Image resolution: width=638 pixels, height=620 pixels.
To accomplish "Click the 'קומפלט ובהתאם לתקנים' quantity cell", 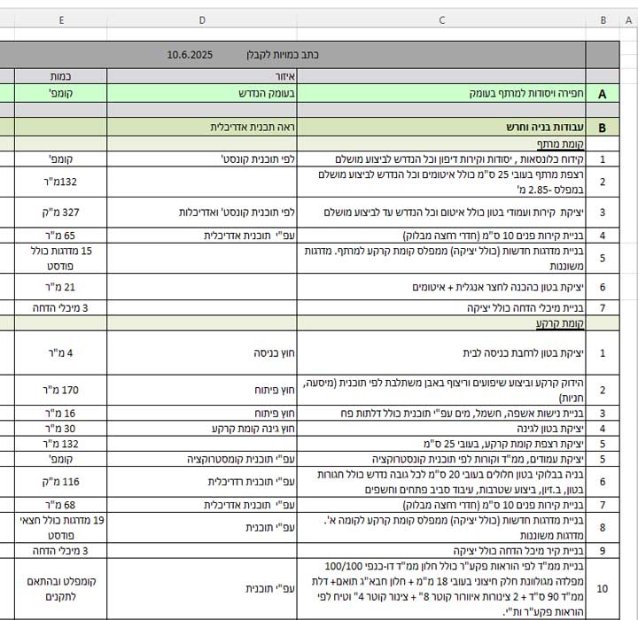I will point(61,588).
